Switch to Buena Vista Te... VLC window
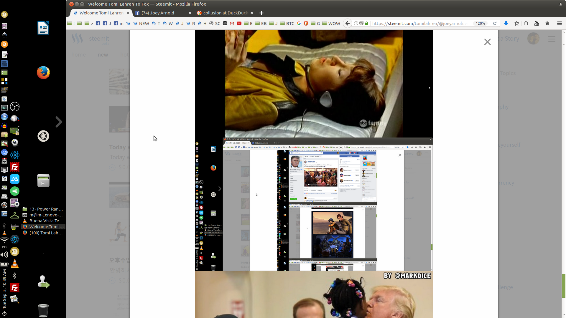The width and height of the screenshot is (566, 318). (x=43, y=221)
